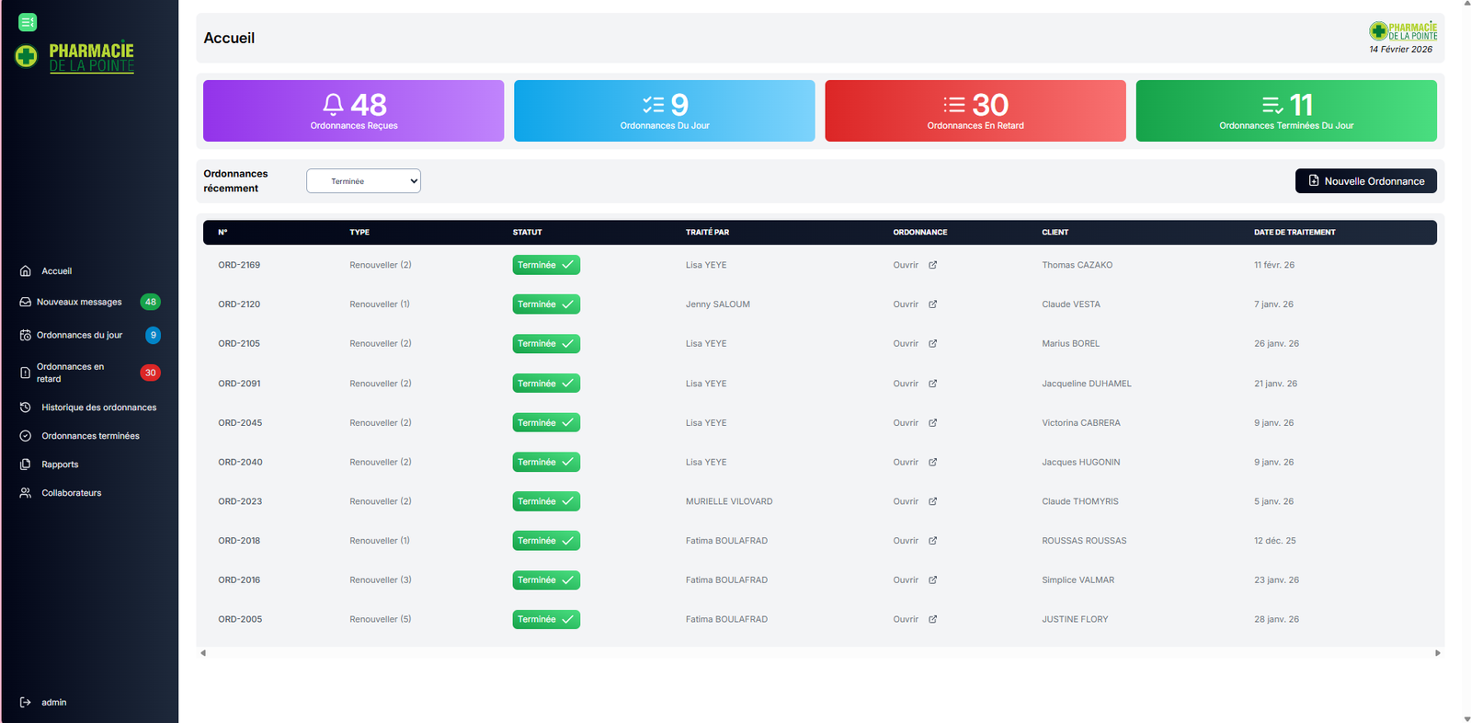The width and height of the screenshot is (1471, 723).
Task: Go to Nouveaux messages in sidebar
Action: [x=79, y=302]
